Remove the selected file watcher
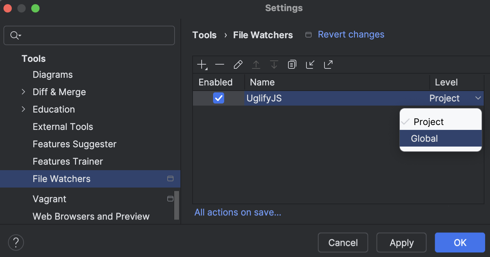 click(x=220, y=64)
